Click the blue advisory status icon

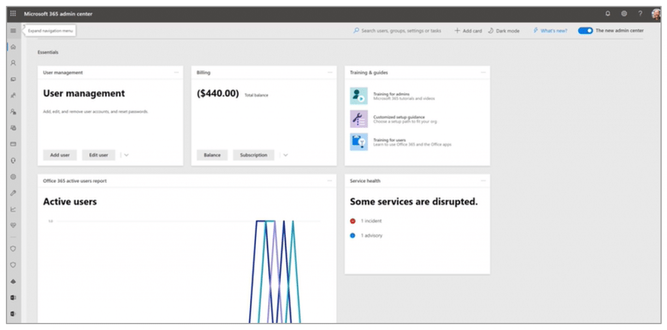352,235
